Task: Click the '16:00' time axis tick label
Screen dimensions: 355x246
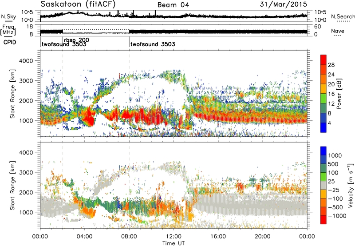Action: point(218,237)
